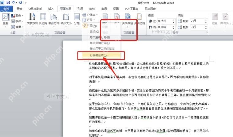This screenshot has height=137, width=233.
Task: Collapse the 行号 line numbers dropdown
Action: coord(89,20)
